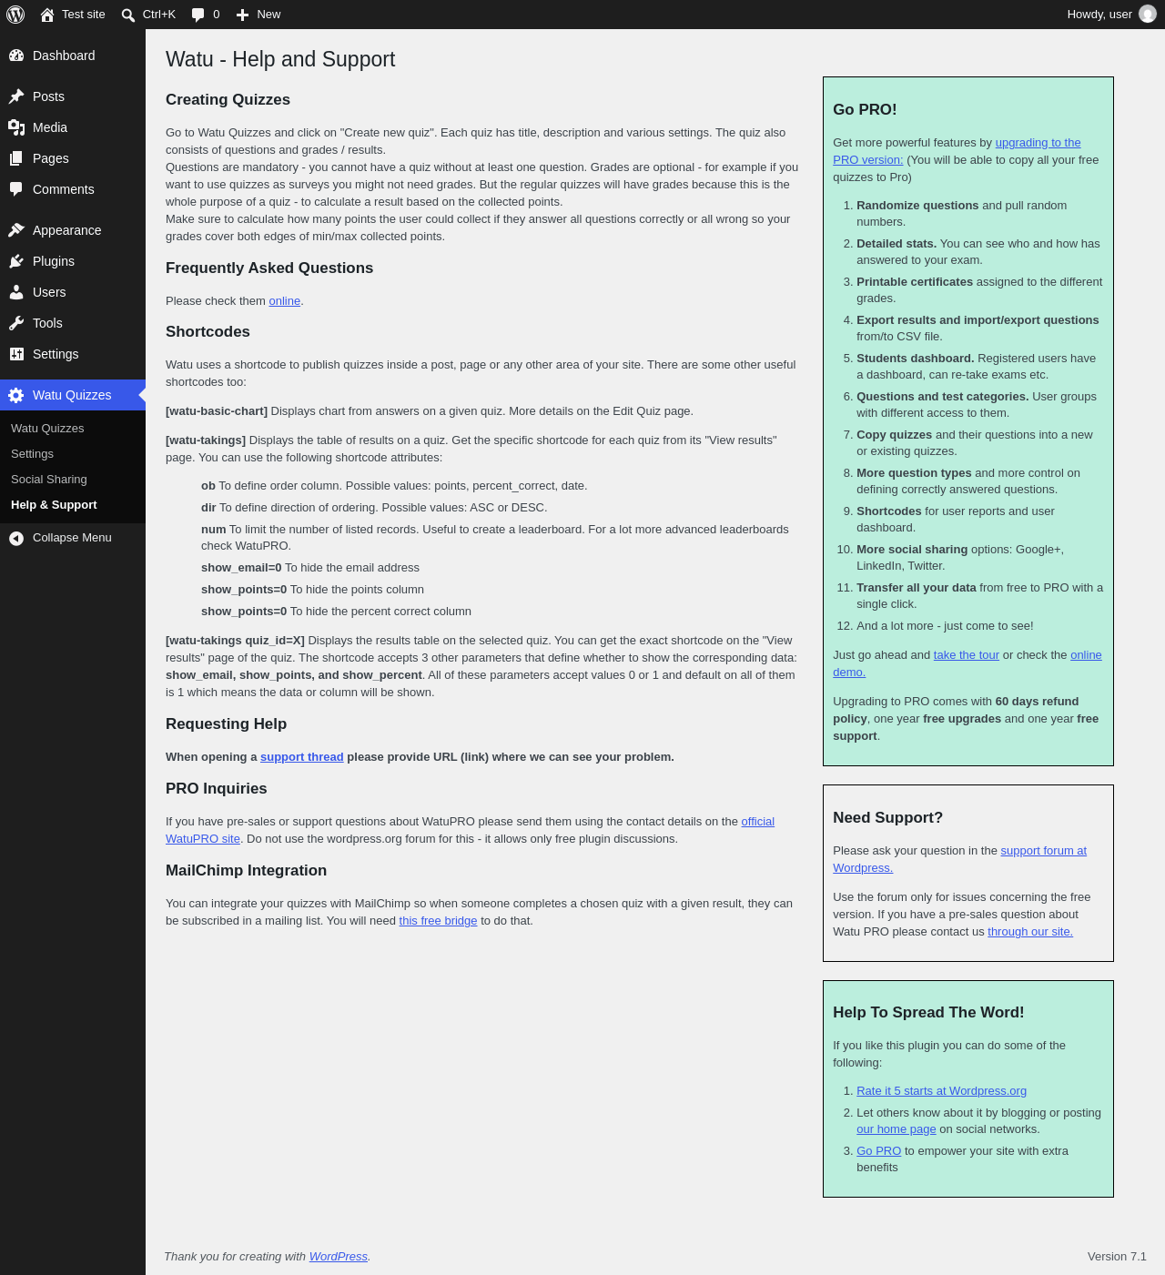This screenshot has height=1275, width=1165.
Task: Click the 'Go PRO' link
Action: click(878, 1151)
